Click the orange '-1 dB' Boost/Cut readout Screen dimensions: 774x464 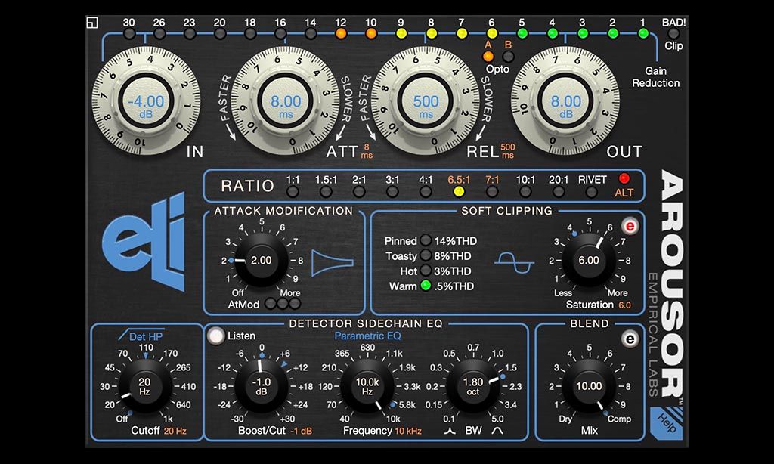tap(301, 431)
